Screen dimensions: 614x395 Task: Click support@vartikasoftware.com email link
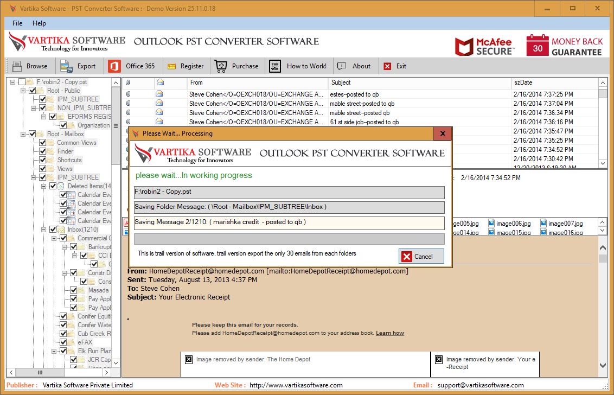point(481,385)
